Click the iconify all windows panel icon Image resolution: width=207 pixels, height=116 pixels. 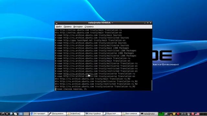(x=16, y=114)
